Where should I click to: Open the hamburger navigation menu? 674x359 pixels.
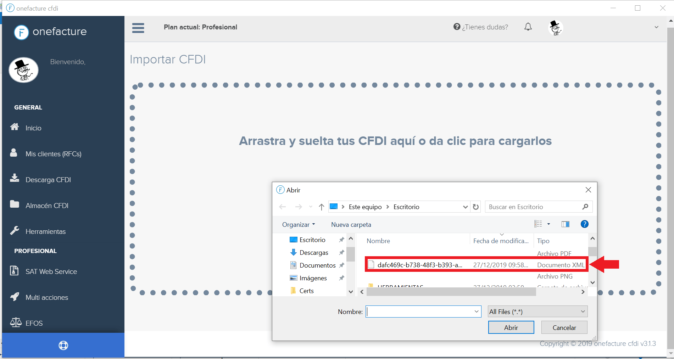click(x=138, y=28)
